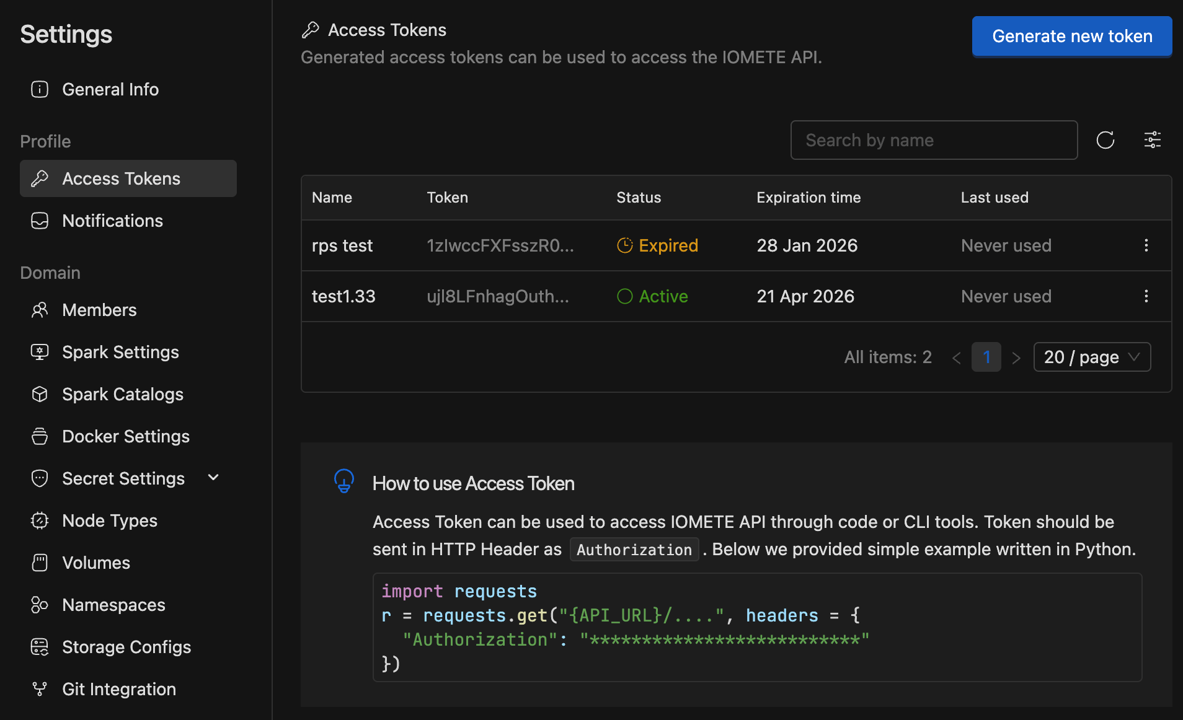The image size is (1183, 720).
Task: Select Notifications in the Profile section
Action: pos(112,221)
